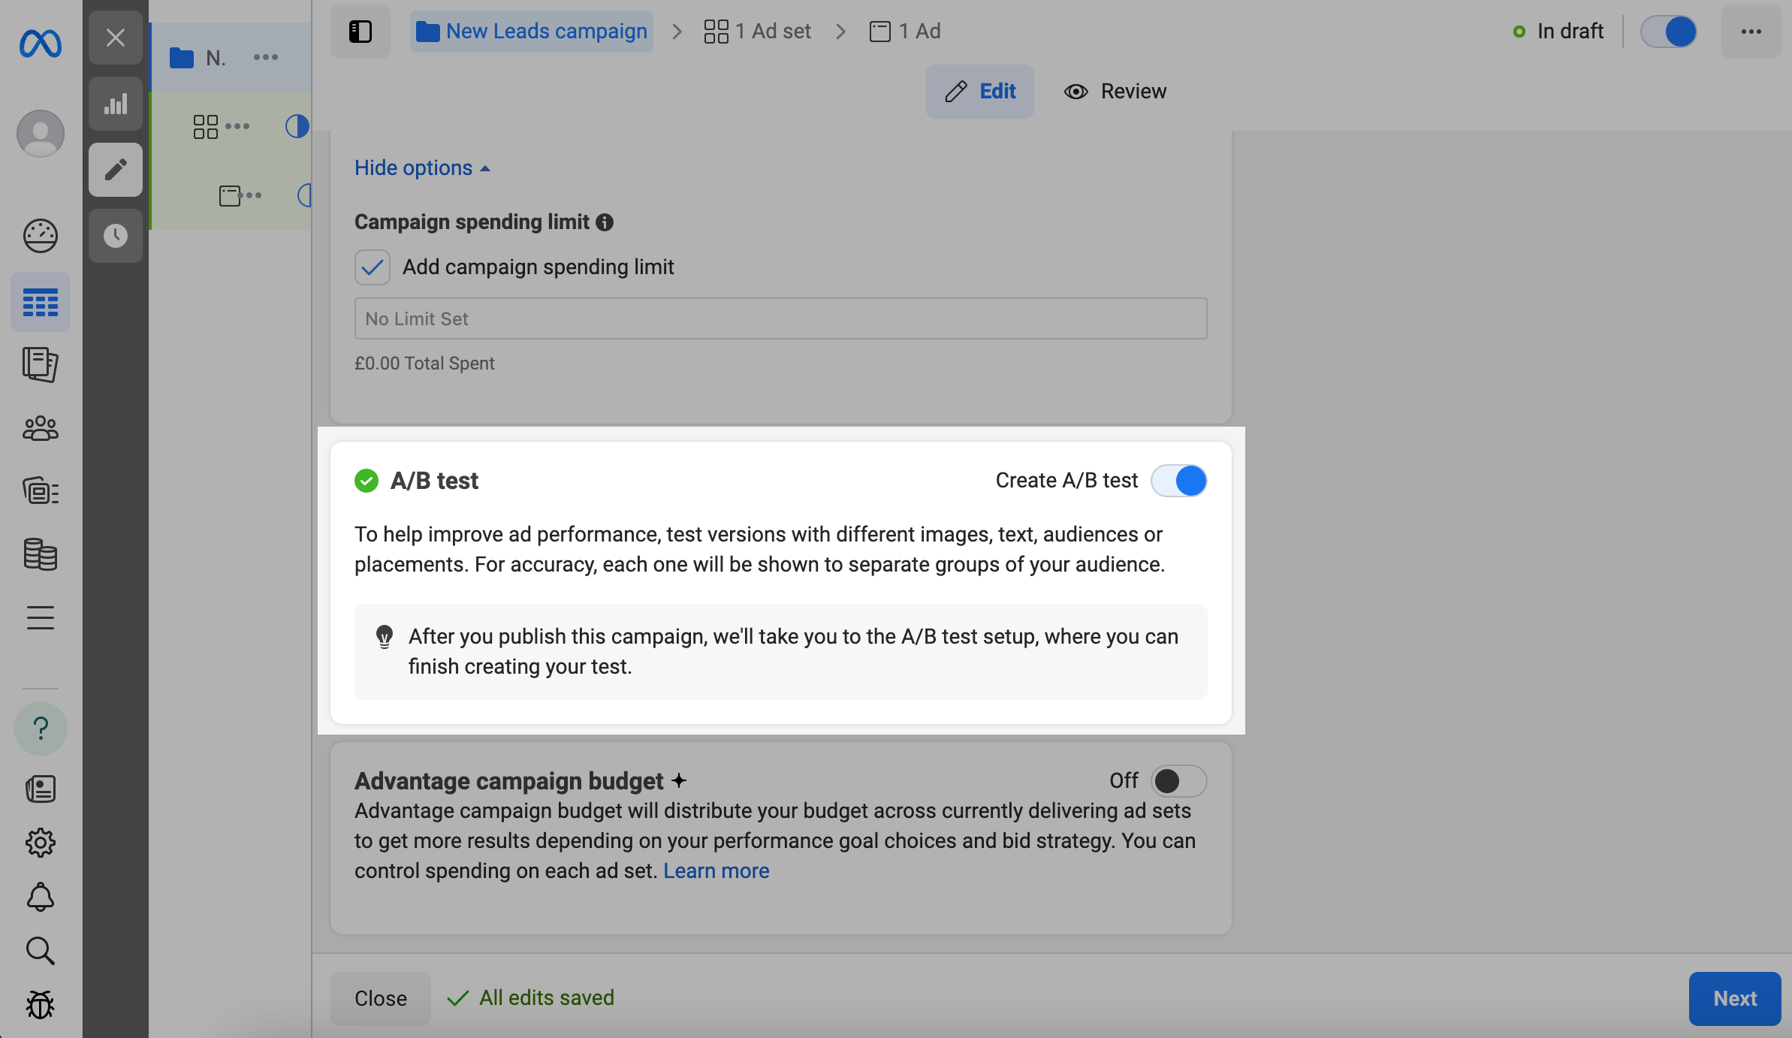Open the news feed icon in sidebar
Screen dimensions: 1792x1038
41,789
